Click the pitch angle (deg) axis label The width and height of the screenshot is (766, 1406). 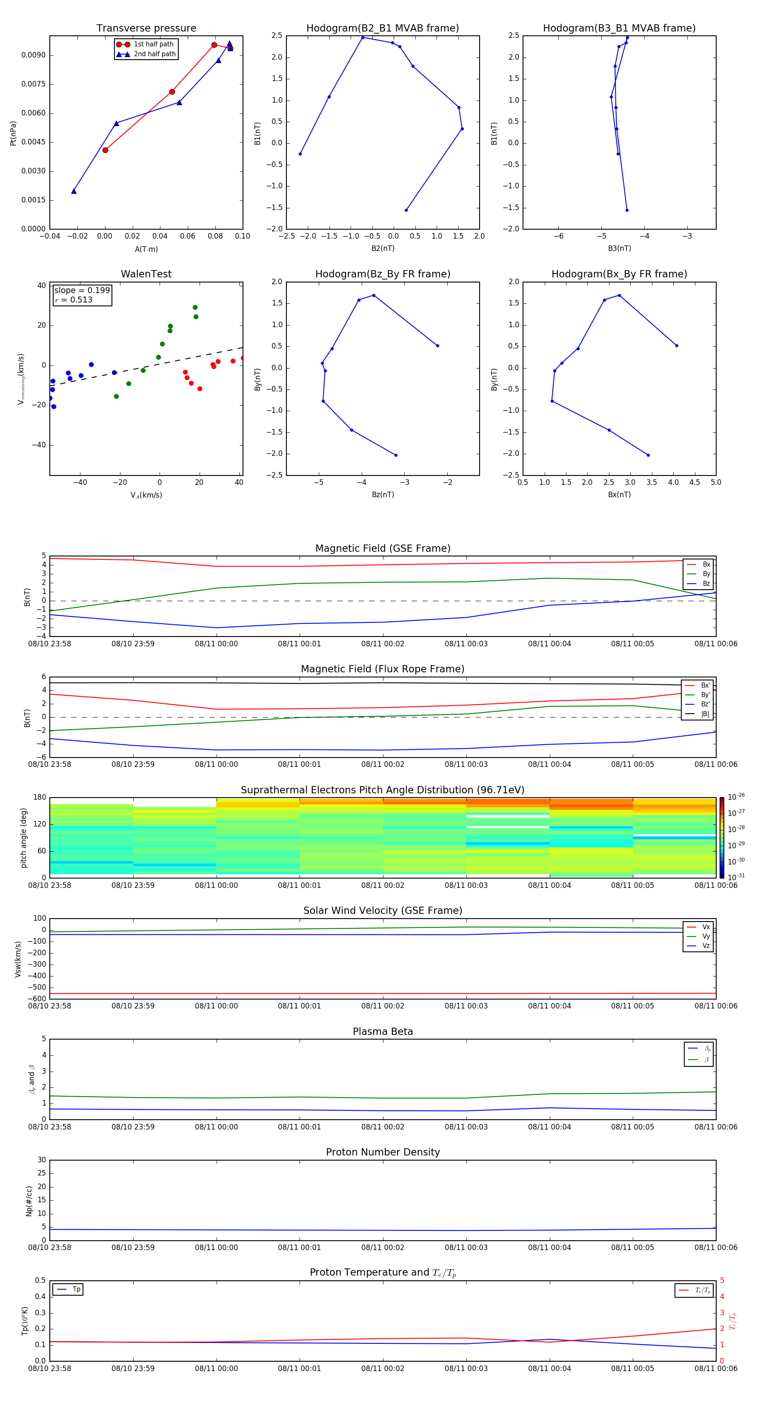23,838
